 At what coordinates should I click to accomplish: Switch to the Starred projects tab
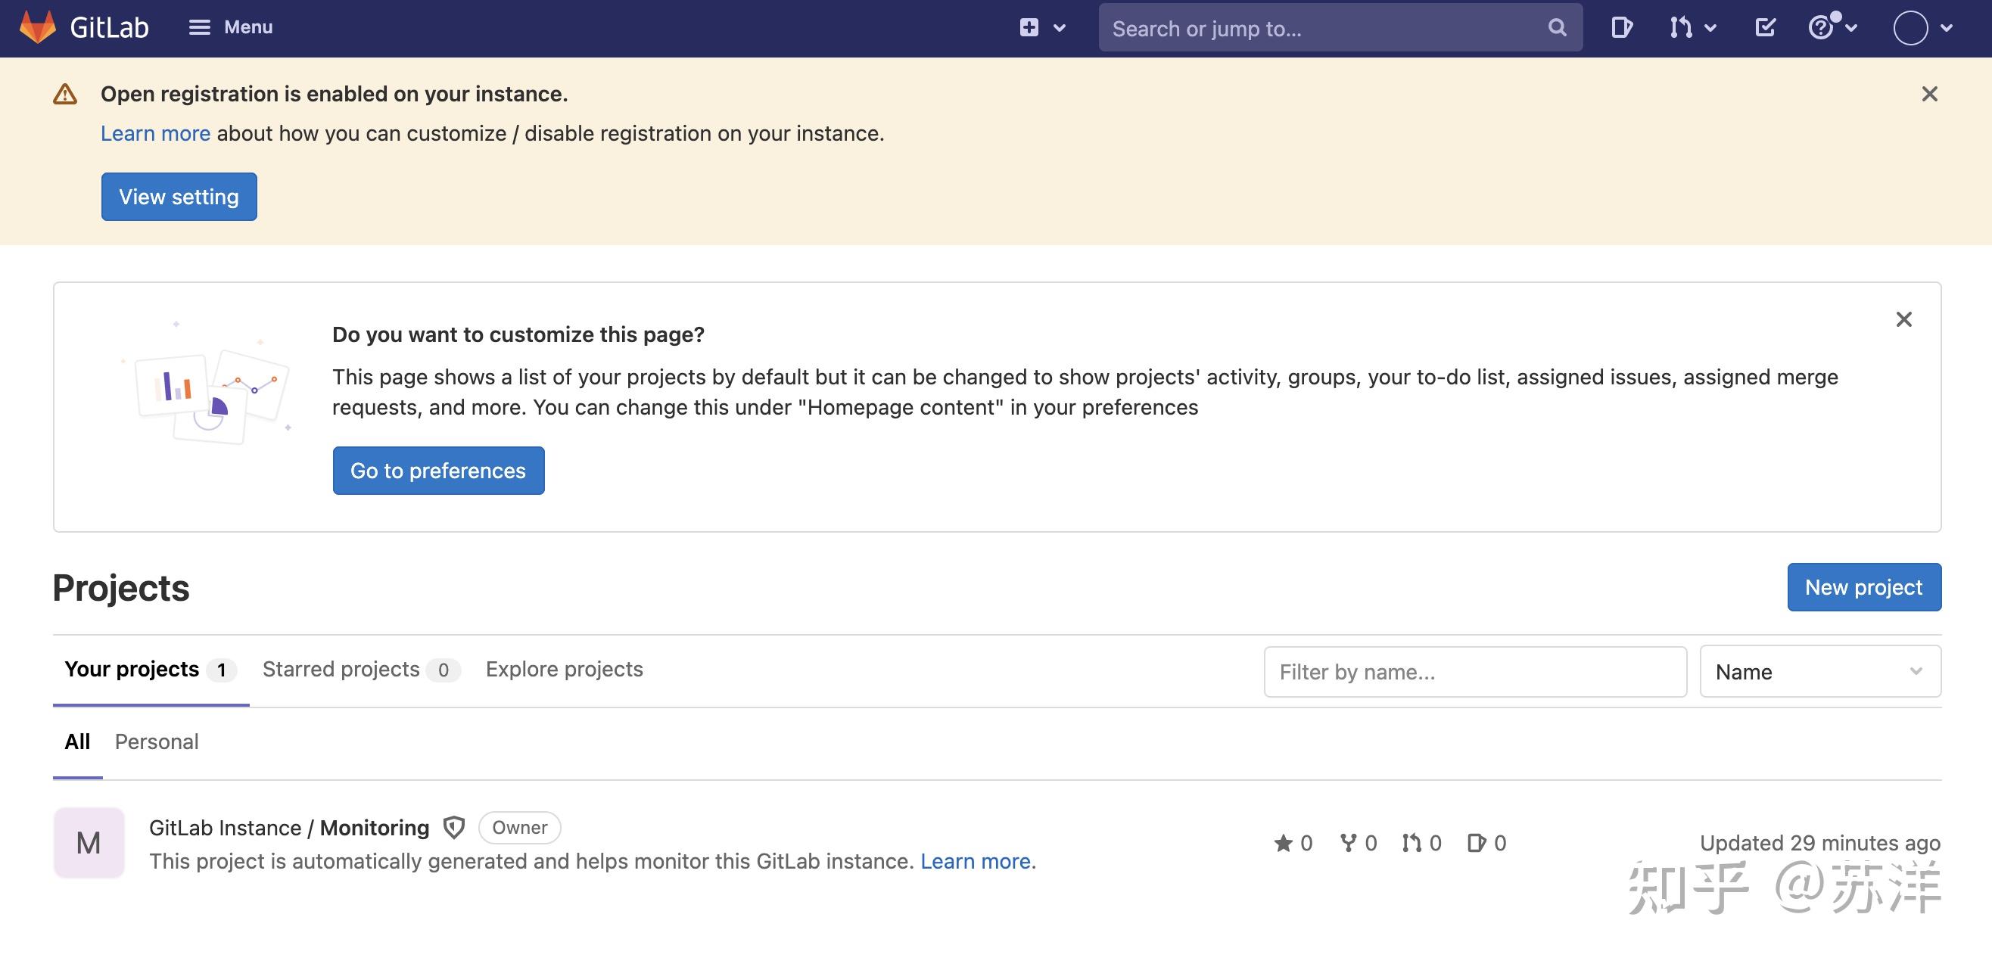coord(343,669)
